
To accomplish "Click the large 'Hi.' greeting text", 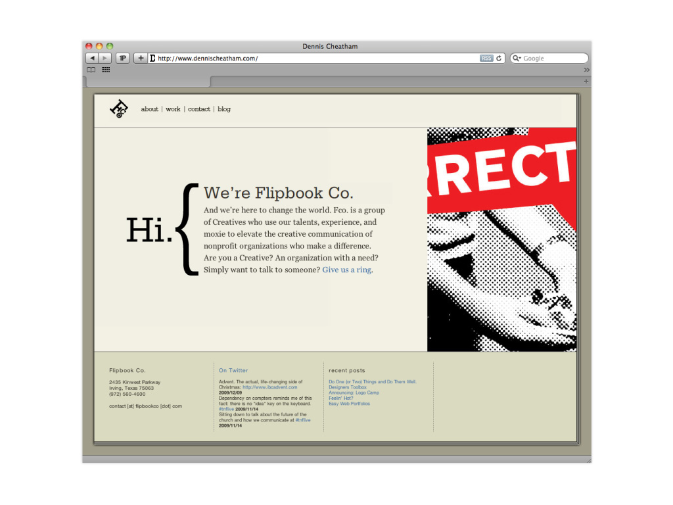I will [149, 229].
